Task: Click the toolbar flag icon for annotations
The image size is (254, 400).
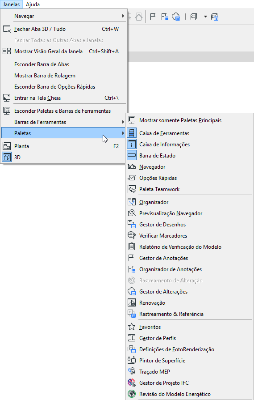Action: 153,17
